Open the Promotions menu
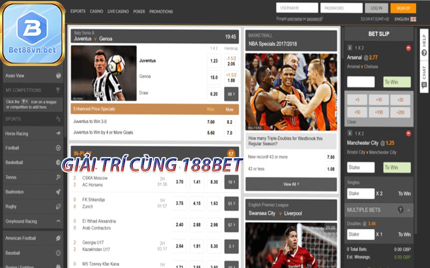The image size is (430, 268). click(161, 11)
